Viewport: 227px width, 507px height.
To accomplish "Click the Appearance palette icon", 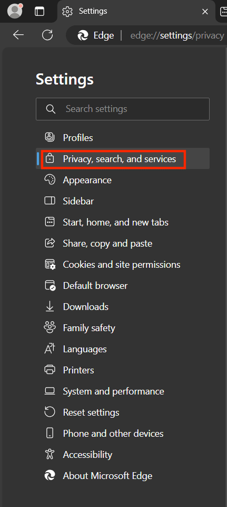I will pyautogui.click(x=50, y=180).
